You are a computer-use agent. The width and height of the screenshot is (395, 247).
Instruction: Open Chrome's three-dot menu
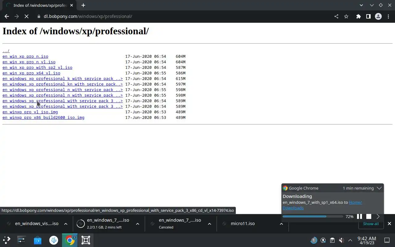pos(388,16)
